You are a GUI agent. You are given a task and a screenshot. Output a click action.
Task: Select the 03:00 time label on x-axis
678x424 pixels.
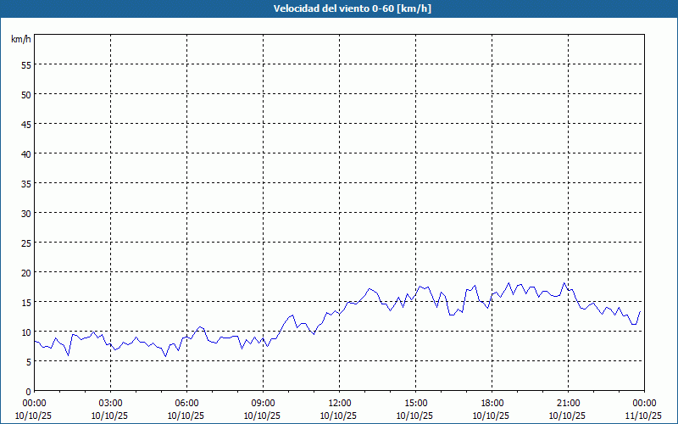click(110, 403)
